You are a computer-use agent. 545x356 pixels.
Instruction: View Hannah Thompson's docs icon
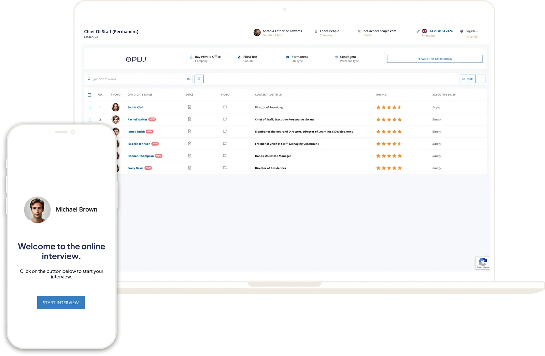190,156
